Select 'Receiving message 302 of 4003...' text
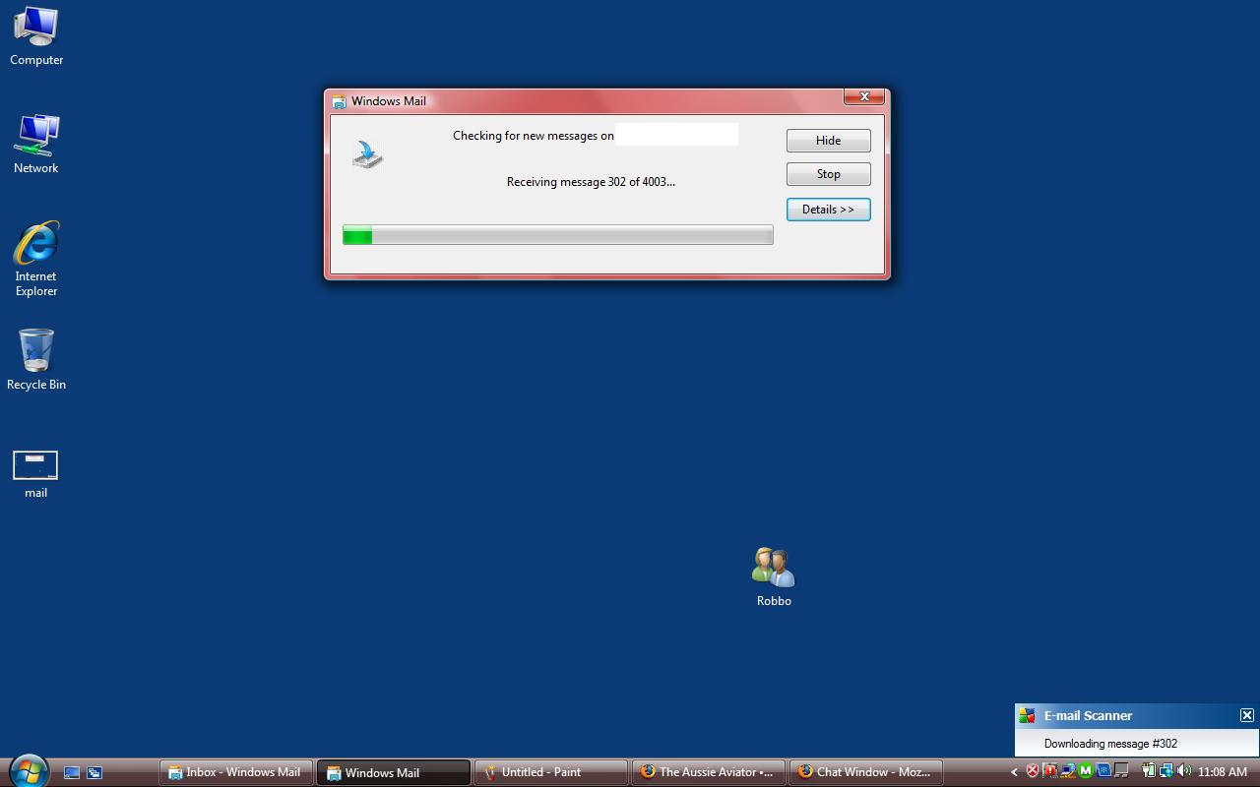 point(591,182)
